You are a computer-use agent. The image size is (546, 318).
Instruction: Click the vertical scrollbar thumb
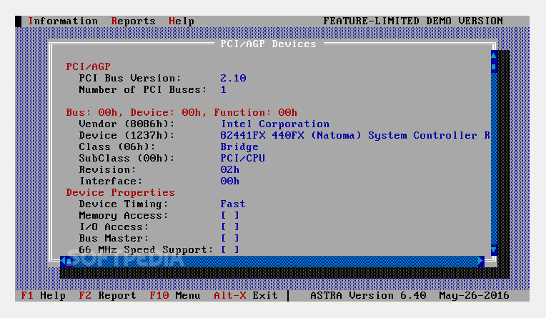click(494, 66)
